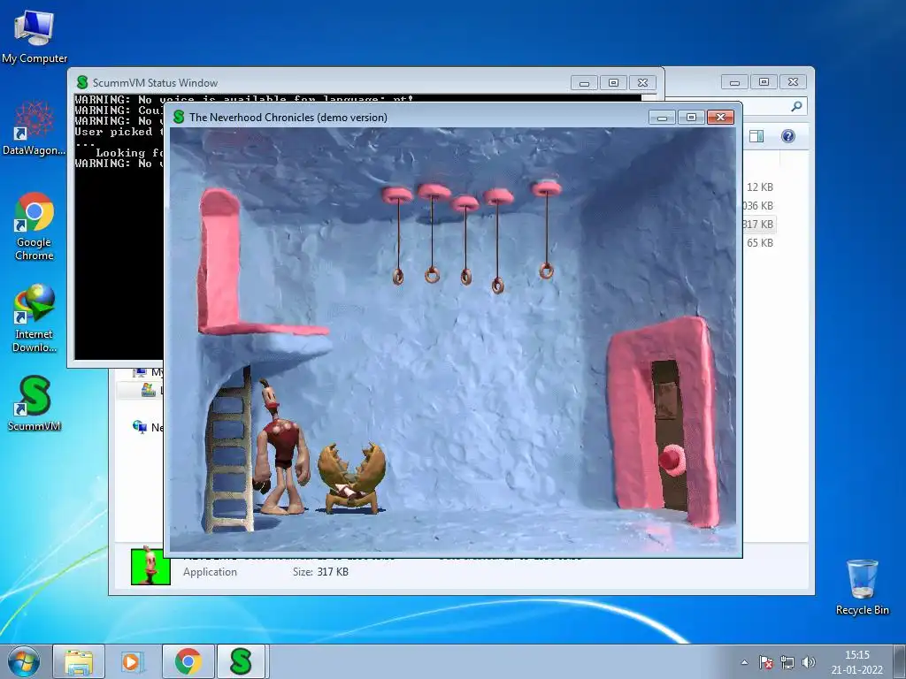Close the Explorer window behind

pos(794,82)
